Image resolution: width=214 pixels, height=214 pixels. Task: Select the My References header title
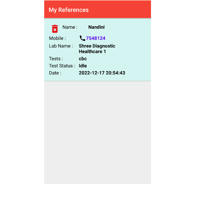click(69, 10)
